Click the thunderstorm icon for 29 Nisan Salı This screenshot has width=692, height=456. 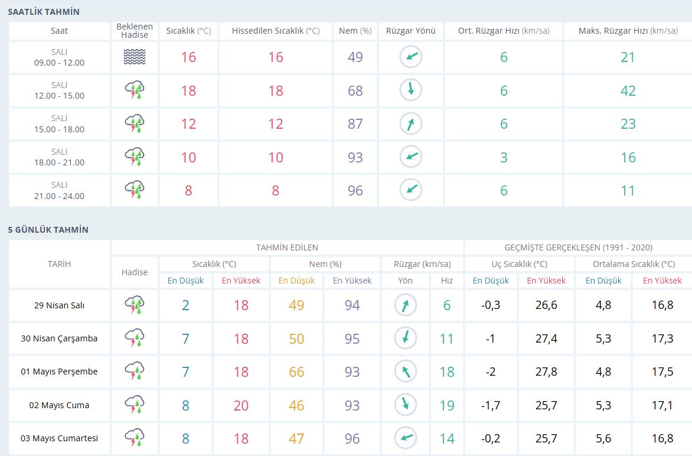coord(135,305)
